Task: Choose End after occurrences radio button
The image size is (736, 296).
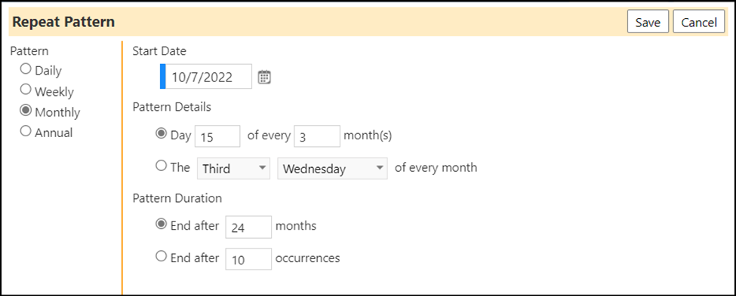Action: pos(161,256)
